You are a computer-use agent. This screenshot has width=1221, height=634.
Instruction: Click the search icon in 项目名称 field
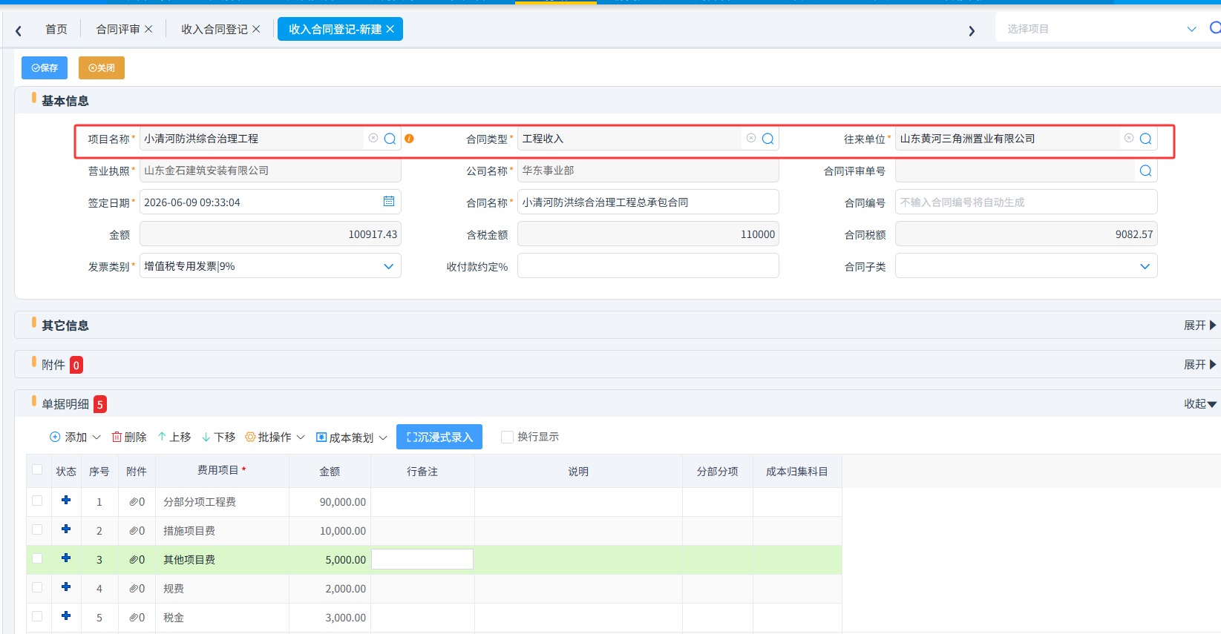pyautogui.click(x=390, y=139)
